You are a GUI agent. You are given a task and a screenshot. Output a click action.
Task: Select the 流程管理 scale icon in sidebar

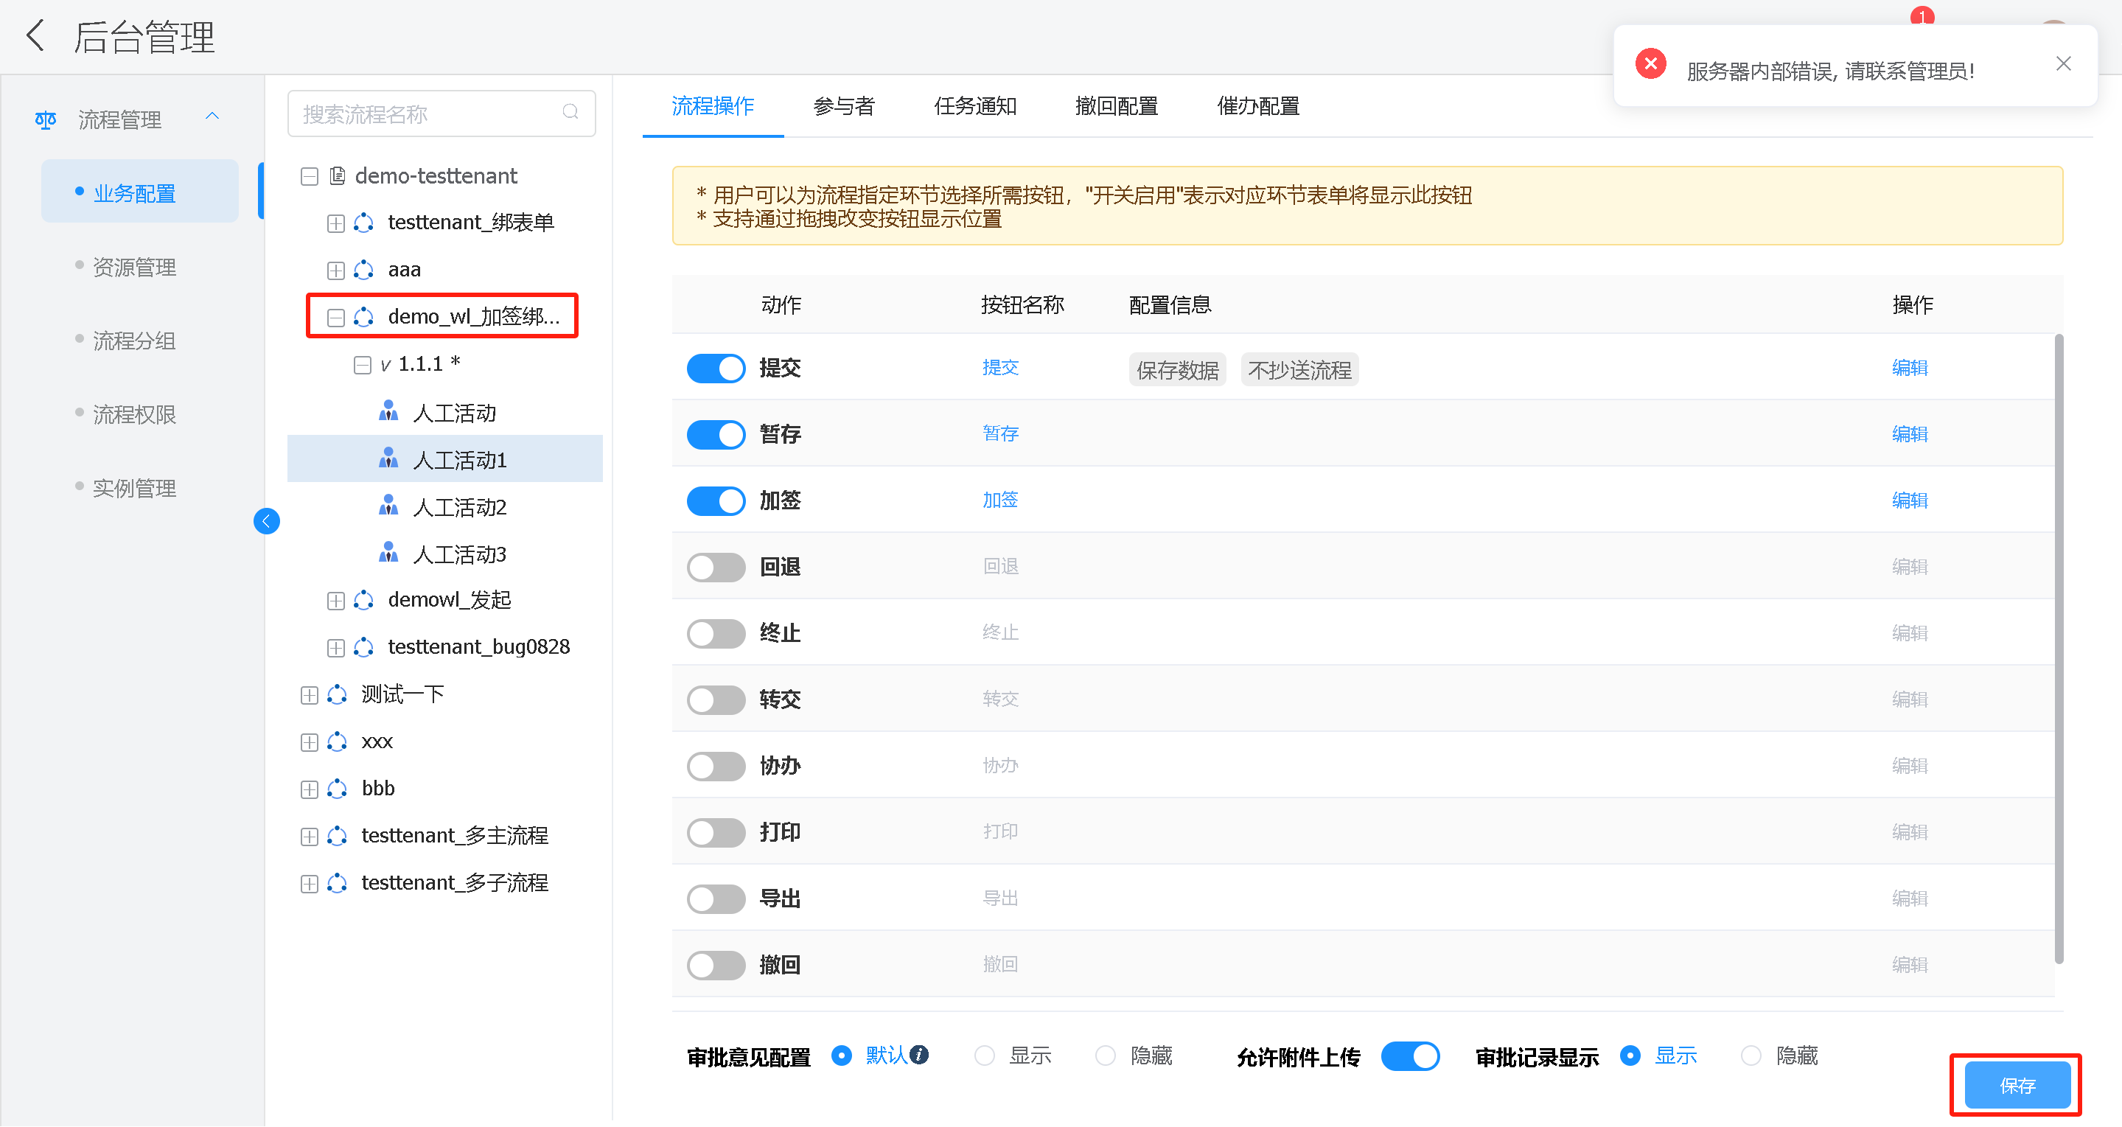(45, 119)
